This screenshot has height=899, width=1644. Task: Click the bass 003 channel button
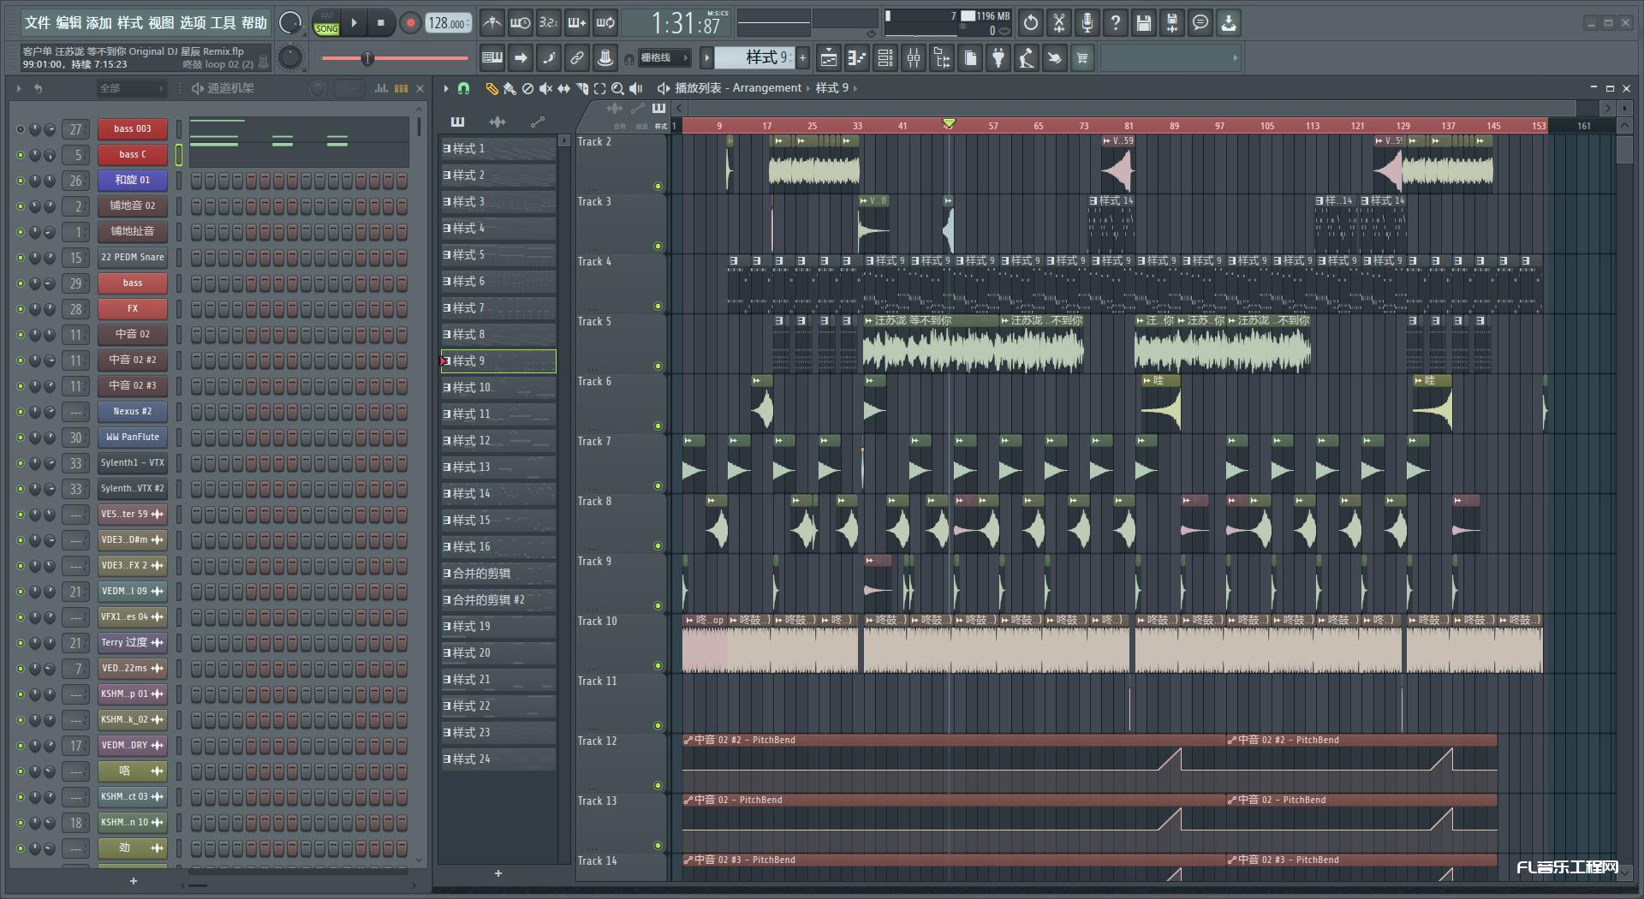pos(132,129)
